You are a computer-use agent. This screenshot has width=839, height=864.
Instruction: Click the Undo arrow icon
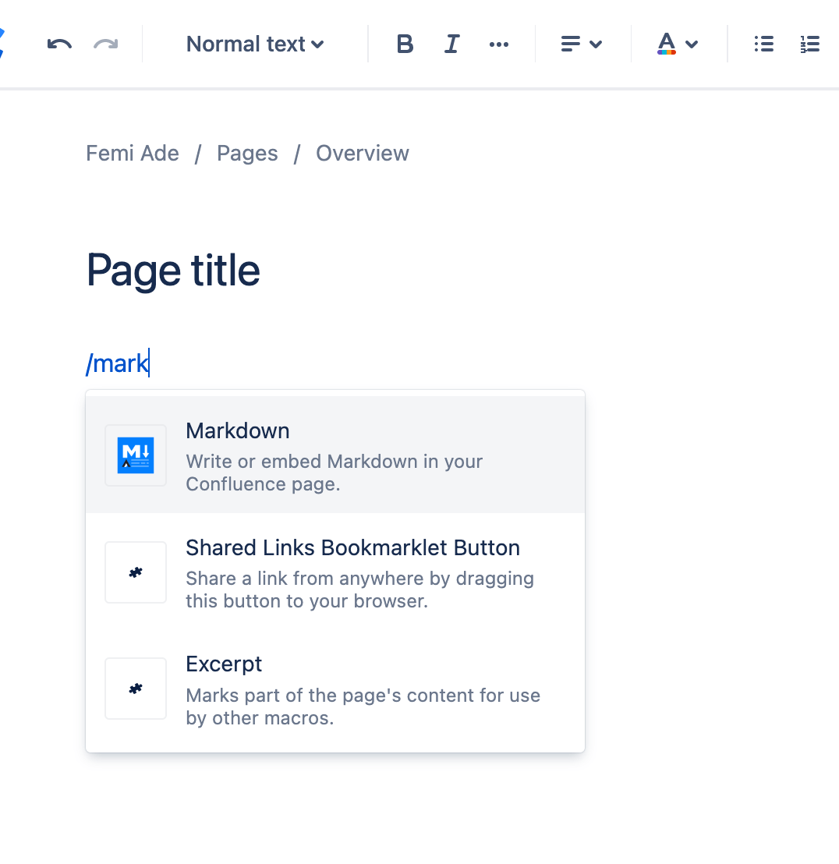[58, 44]
